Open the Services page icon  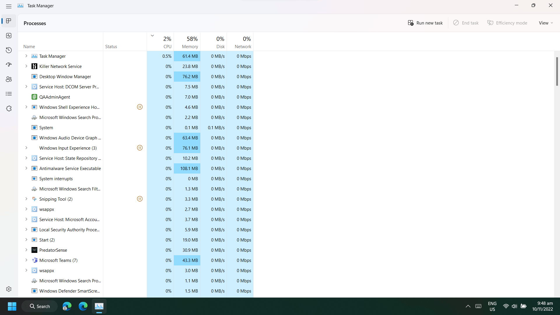click(x=9, y=108)
